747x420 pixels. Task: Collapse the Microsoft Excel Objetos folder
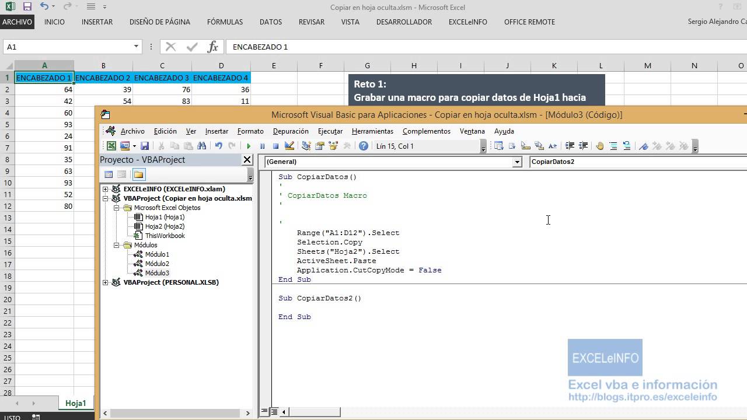(x=117, y=208)
